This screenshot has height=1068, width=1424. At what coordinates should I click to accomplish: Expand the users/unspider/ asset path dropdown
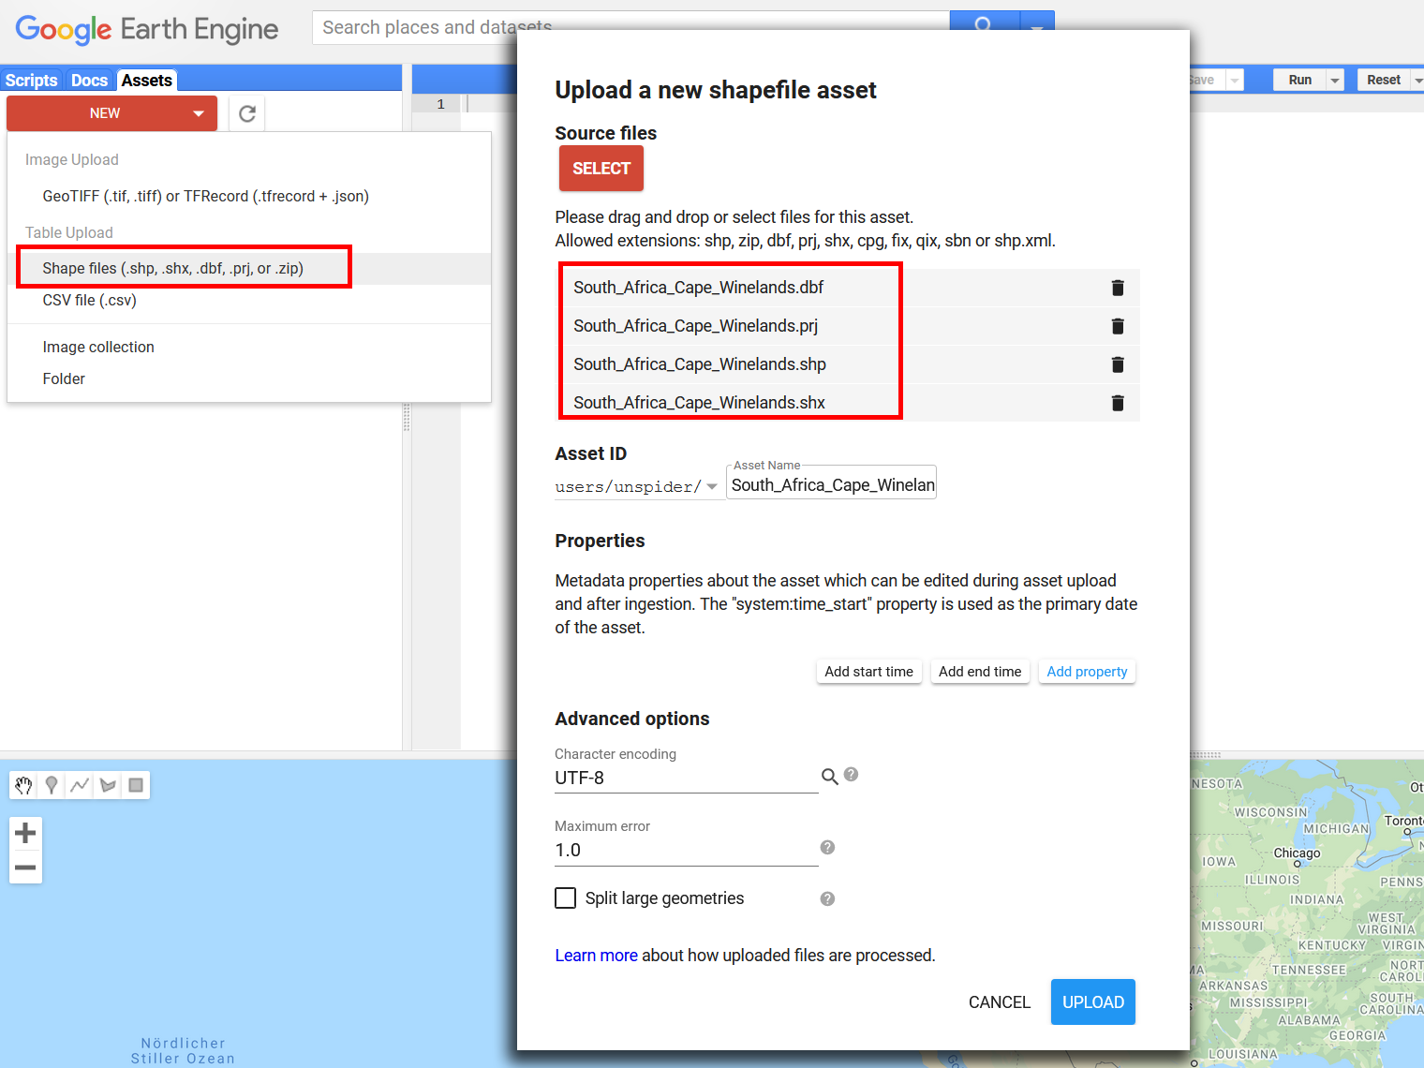coord(712,486)
